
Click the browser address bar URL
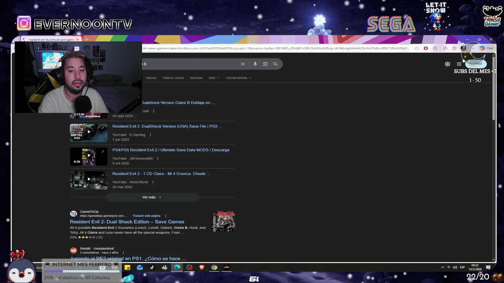click(x=276, y=48)
